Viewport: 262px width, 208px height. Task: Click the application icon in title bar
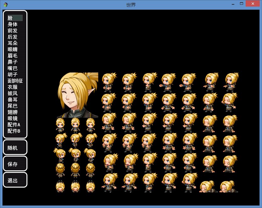(x=6, y=5)
